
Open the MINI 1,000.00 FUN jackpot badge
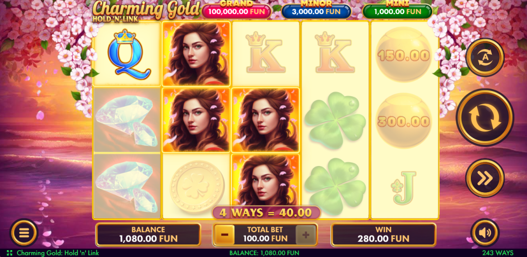coord(397,11)
